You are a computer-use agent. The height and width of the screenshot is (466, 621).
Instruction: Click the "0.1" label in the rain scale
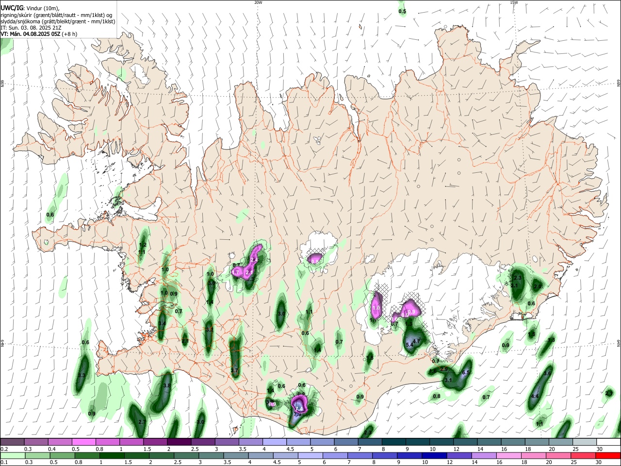point(4,463)
